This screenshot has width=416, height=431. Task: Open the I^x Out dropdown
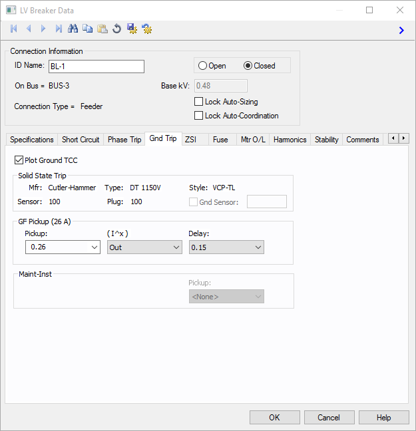pyautogui.click(x=144, y=247)
